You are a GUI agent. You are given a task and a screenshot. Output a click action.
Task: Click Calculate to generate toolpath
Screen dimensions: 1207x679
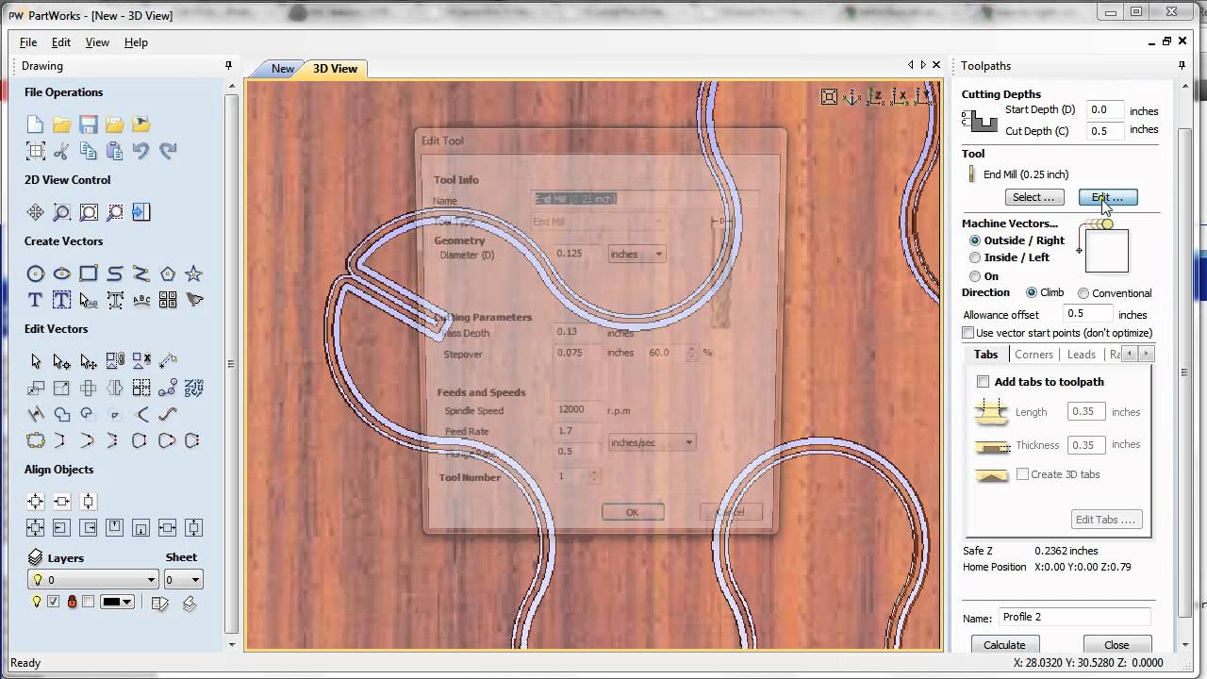(1004, 645)
